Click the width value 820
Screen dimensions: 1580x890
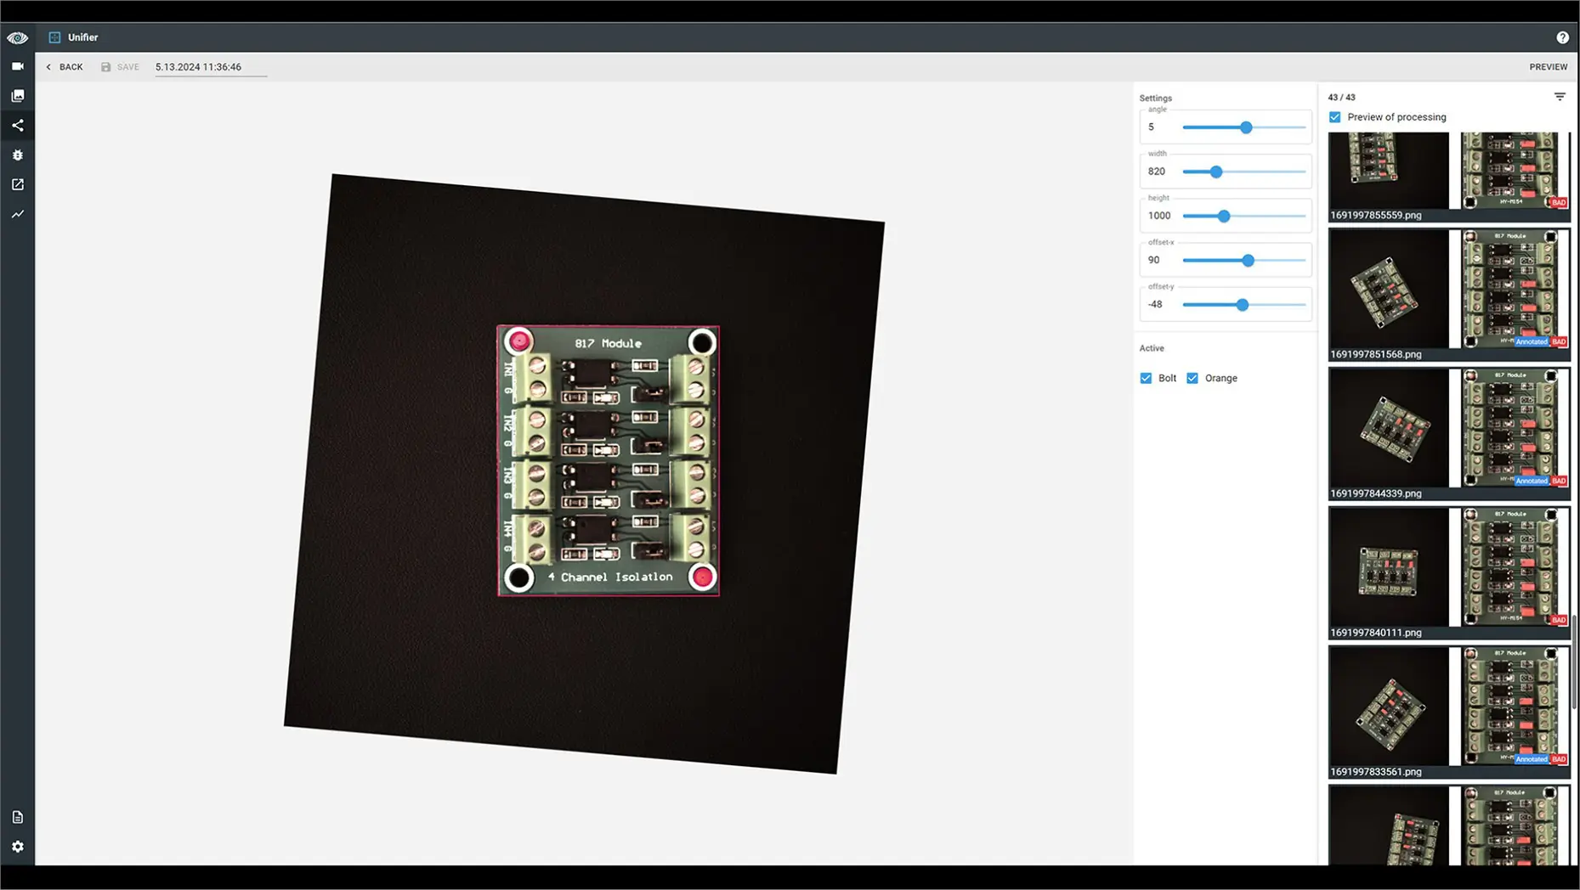[x=1157, y=172]
